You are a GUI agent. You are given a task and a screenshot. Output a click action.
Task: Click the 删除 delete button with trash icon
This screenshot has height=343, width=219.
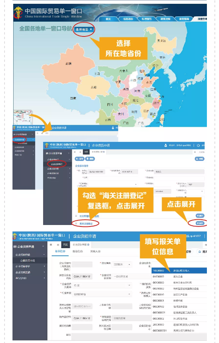pos(90,159)
